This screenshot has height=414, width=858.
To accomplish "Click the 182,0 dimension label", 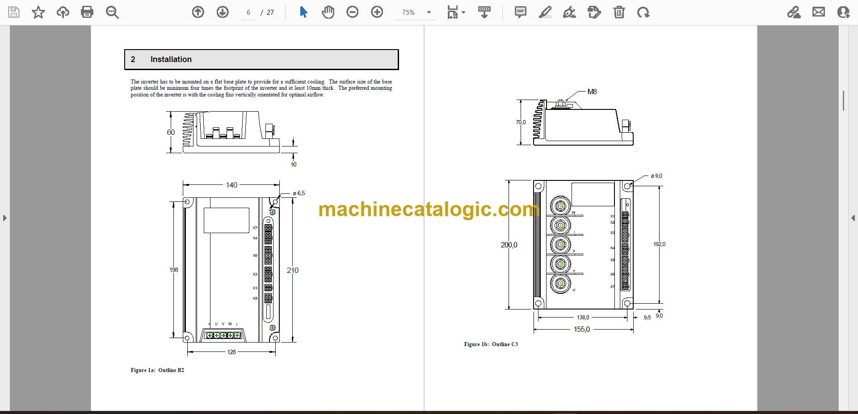I will 659,244.
